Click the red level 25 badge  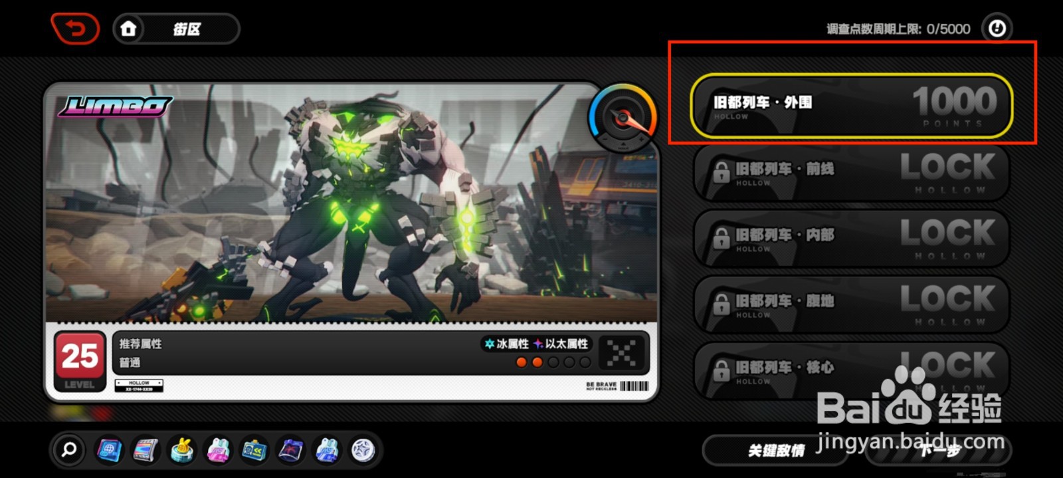[80, 361]
